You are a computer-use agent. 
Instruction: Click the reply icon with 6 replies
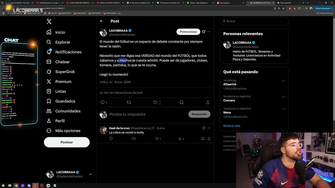pos(104,102)
